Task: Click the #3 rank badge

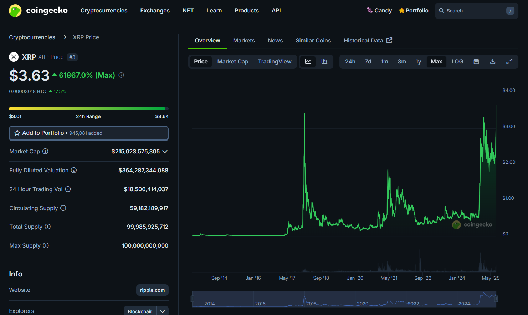Action: point(72,57)
